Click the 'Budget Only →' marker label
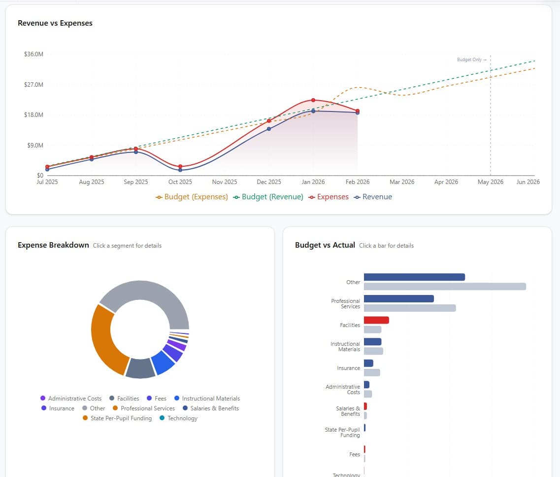The width and height of the screenshot is (560, 477). 471,60
